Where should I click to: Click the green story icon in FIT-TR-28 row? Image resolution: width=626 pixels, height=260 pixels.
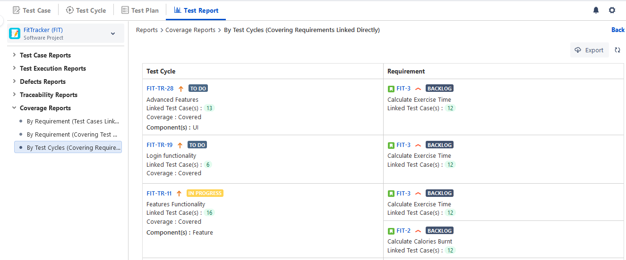[x=391, y=89]
